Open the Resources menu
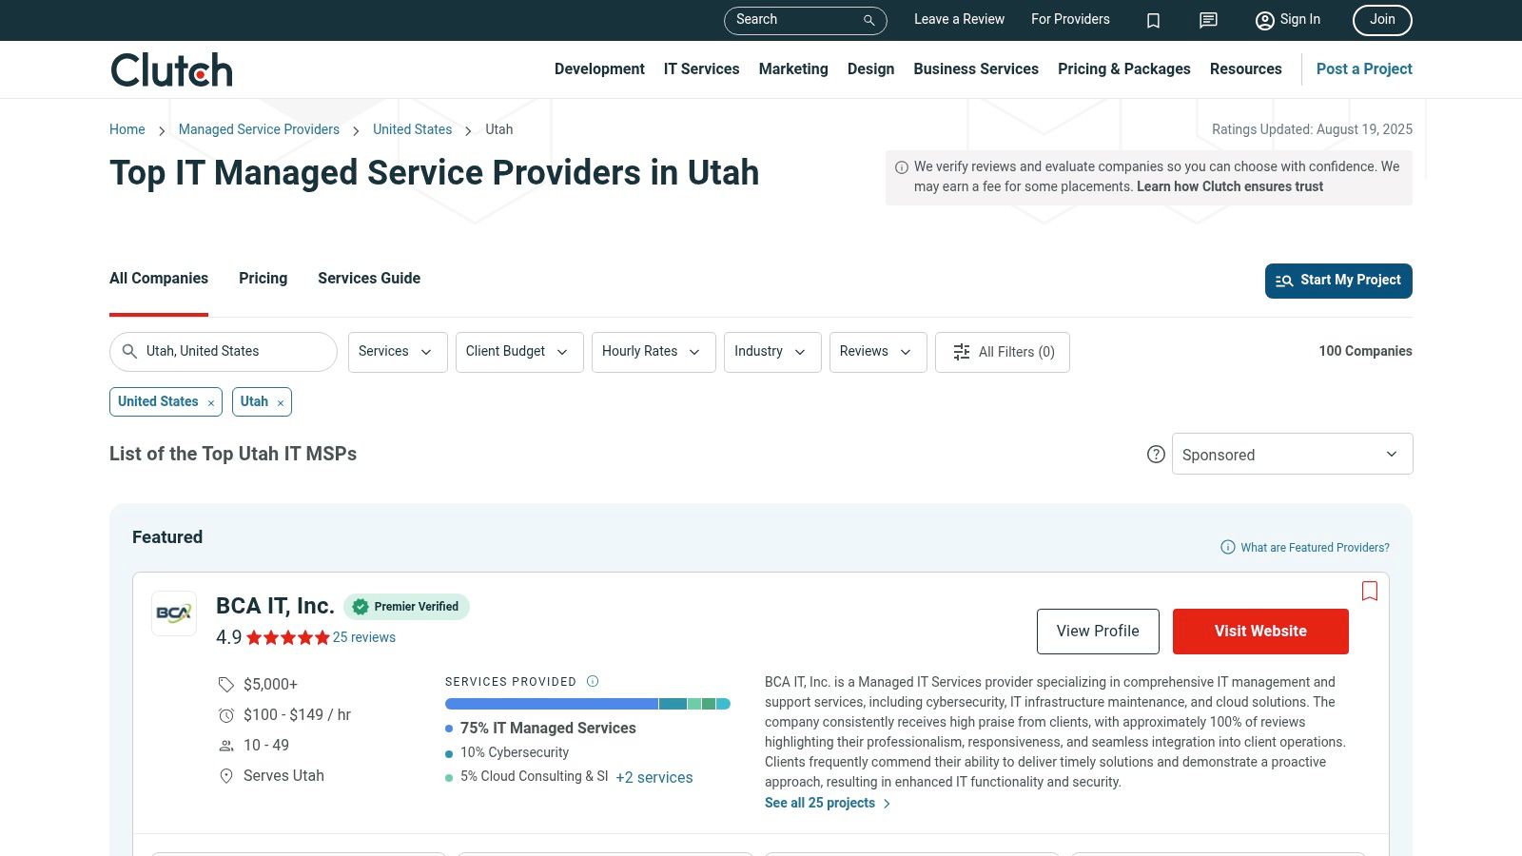Image resolution: width=1522 pixels, height=856 pixels. pyautogui.click(x=1246, y=69)
